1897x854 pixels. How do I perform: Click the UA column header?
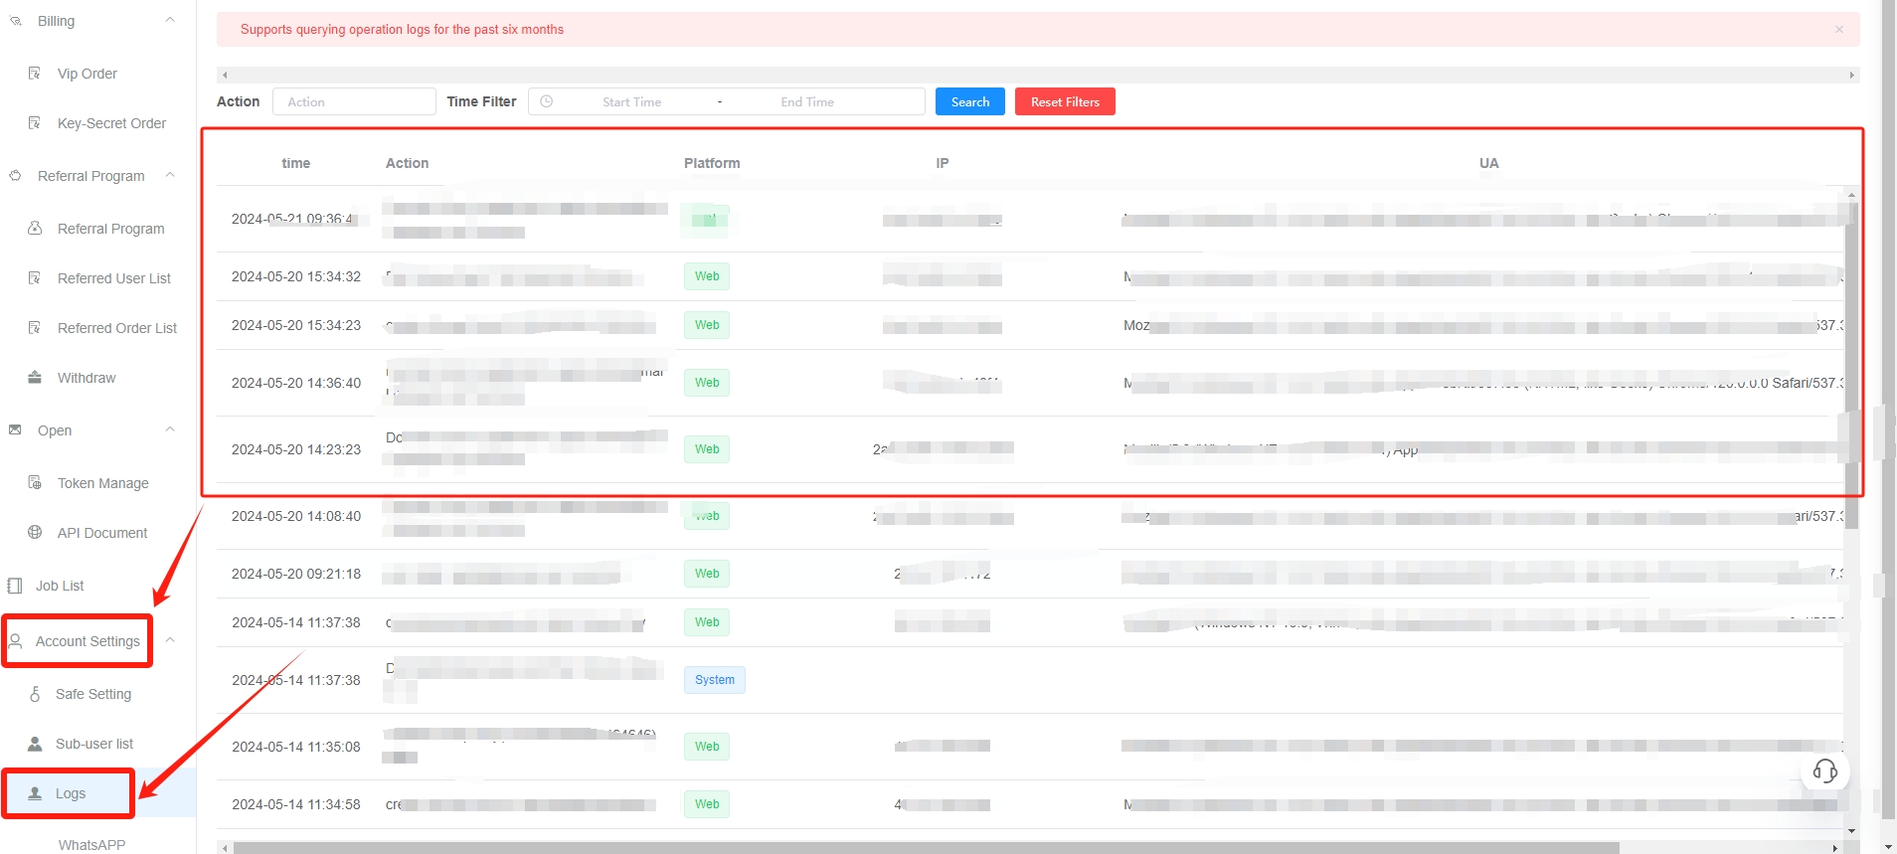pos(1488,163)
